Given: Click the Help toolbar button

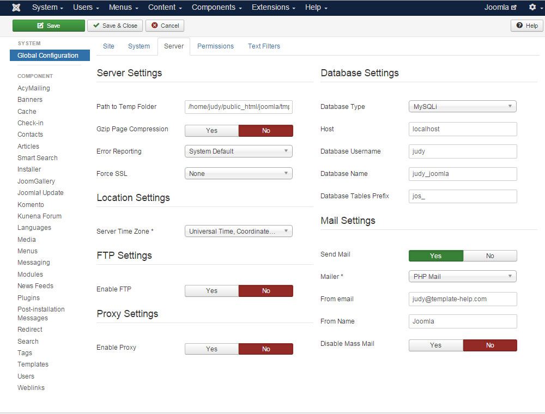Looking at the screenshot, I should 527,26.
